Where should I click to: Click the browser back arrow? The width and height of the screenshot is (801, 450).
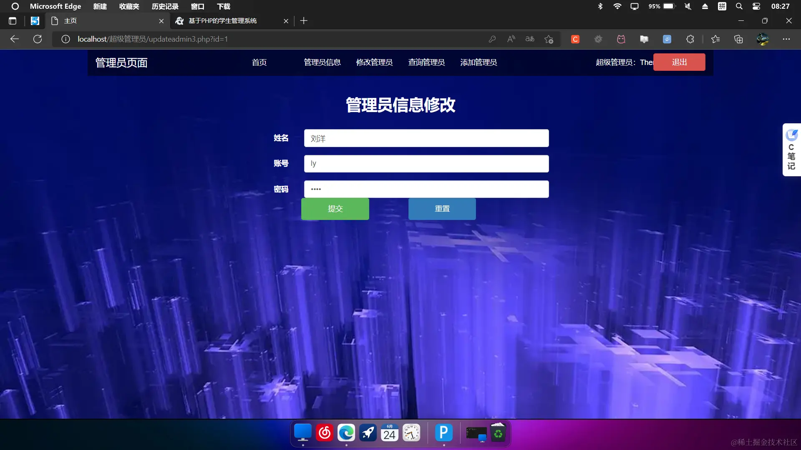pyautogui.click(x=15, y=39)
